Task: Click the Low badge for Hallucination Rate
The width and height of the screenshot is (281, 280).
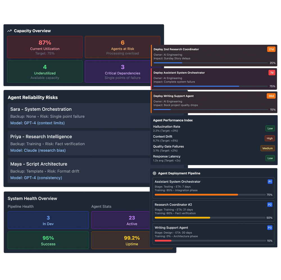Action: click(270, 128)
